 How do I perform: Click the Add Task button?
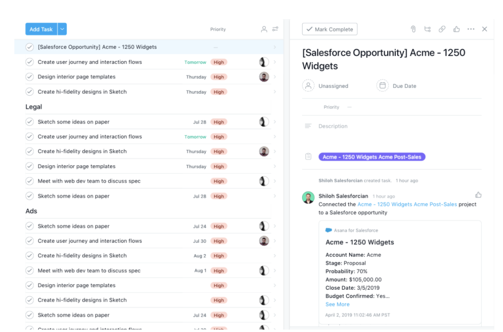(41, 29)
